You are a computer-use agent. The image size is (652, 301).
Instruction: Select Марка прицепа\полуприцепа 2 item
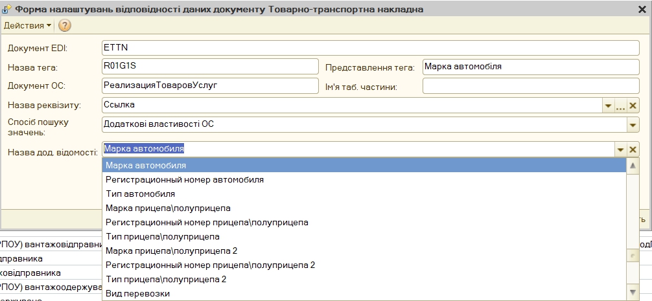pyautogui.click(x=364, y=251)
